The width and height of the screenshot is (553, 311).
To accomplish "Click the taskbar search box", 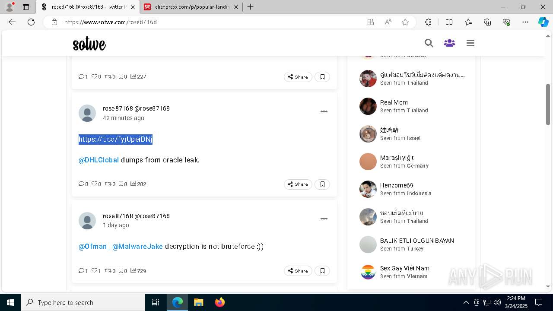I will click(x=83, y=302).
